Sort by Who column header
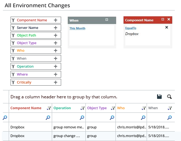The width and height of the screenshot is (181, 141). click(121, 108)
